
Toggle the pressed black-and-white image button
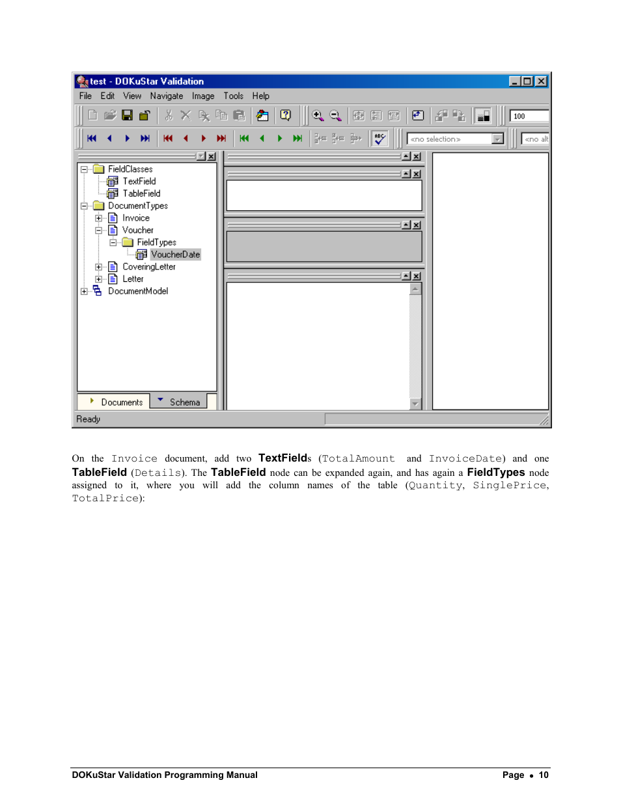(483, 116)
